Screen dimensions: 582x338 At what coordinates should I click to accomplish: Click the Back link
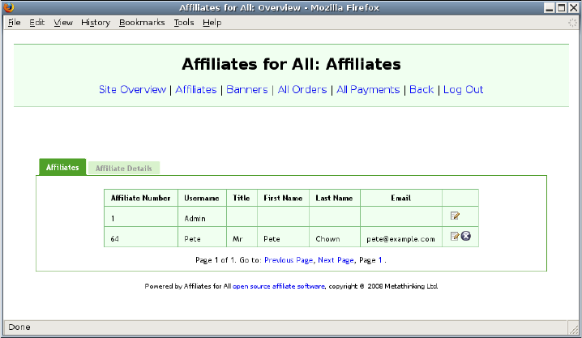[x=422, y=89]
